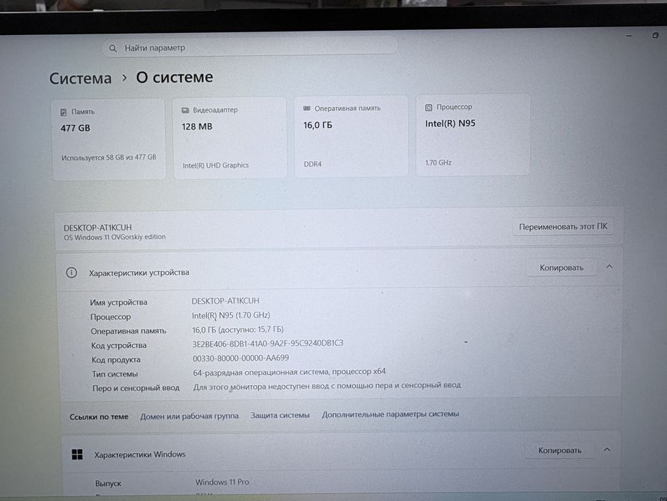Viewport: 667px width, 501px height.
Task: Click "64-разрядная операционная система, процессор x64" text
Action: [290, 372]
